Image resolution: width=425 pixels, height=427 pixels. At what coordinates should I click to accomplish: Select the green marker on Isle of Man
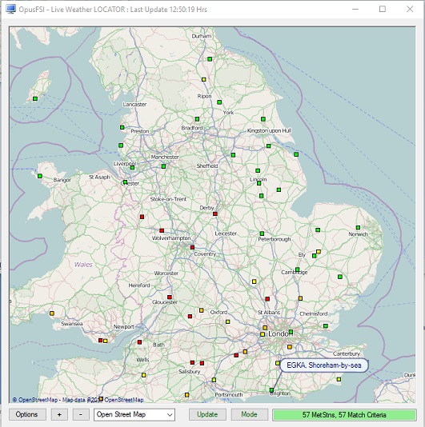pos(35,98)
